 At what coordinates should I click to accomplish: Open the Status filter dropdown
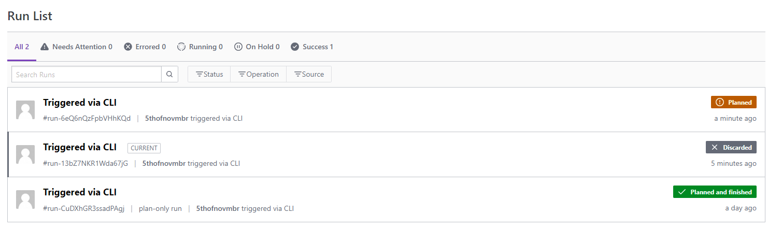pos(209,74)
